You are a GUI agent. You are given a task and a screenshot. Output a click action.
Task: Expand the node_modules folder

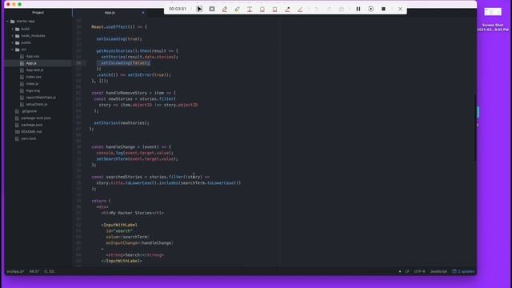tap(13, 36)
